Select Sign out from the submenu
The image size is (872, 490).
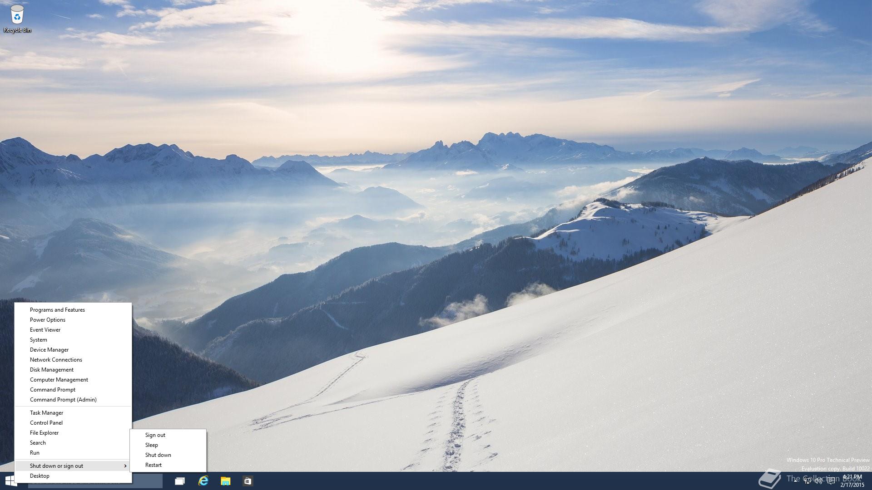(168, 435)
